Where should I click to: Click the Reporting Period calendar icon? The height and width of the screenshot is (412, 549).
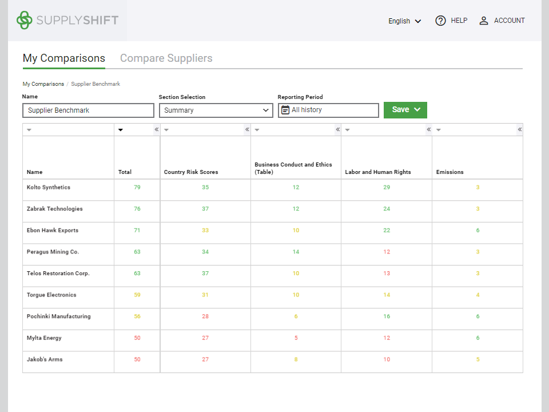point(285,110)
